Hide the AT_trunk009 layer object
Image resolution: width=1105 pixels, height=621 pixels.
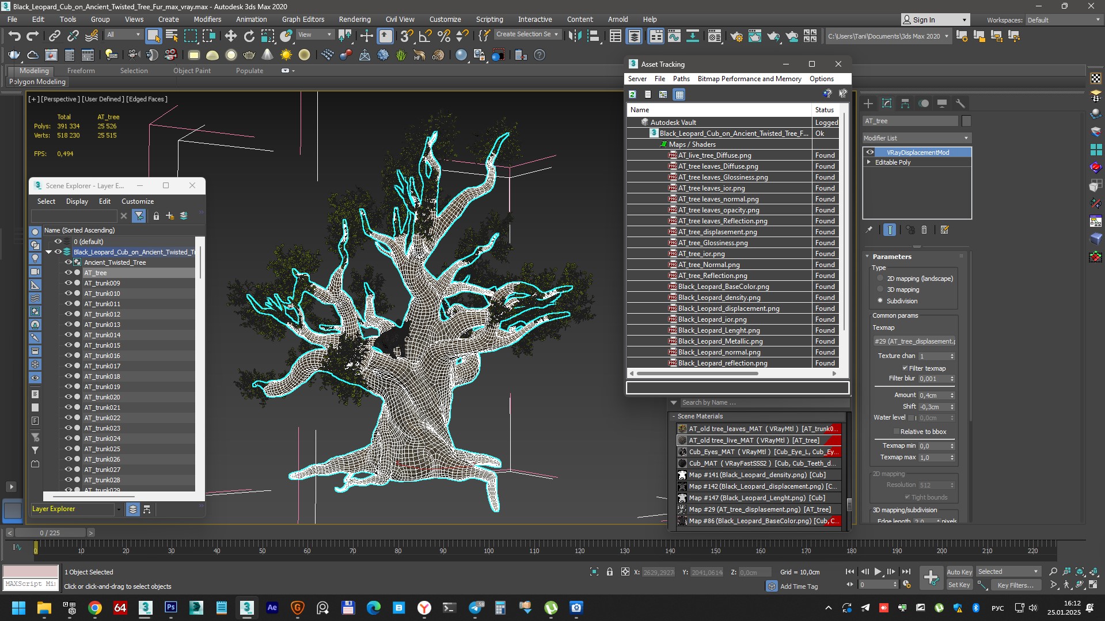pyautogui.click(x=69, y=283)
